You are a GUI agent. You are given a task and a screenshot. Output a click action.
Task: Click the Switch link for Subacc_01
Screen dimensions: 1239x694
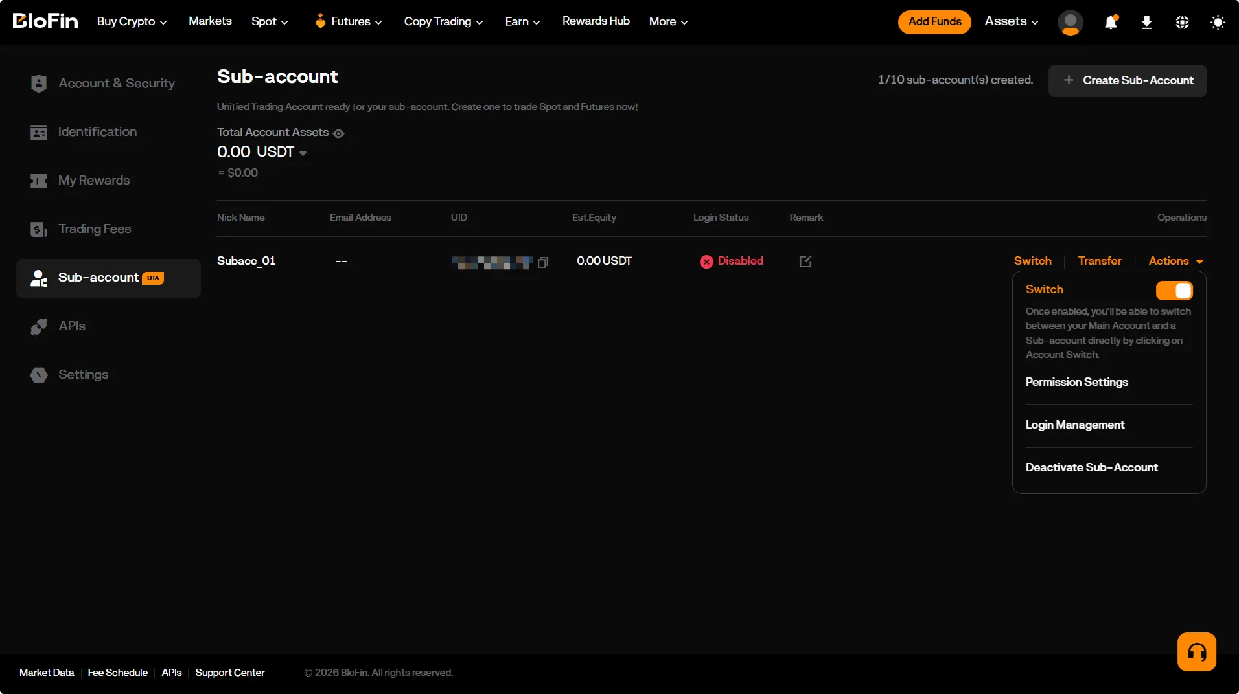point(1032,261)
